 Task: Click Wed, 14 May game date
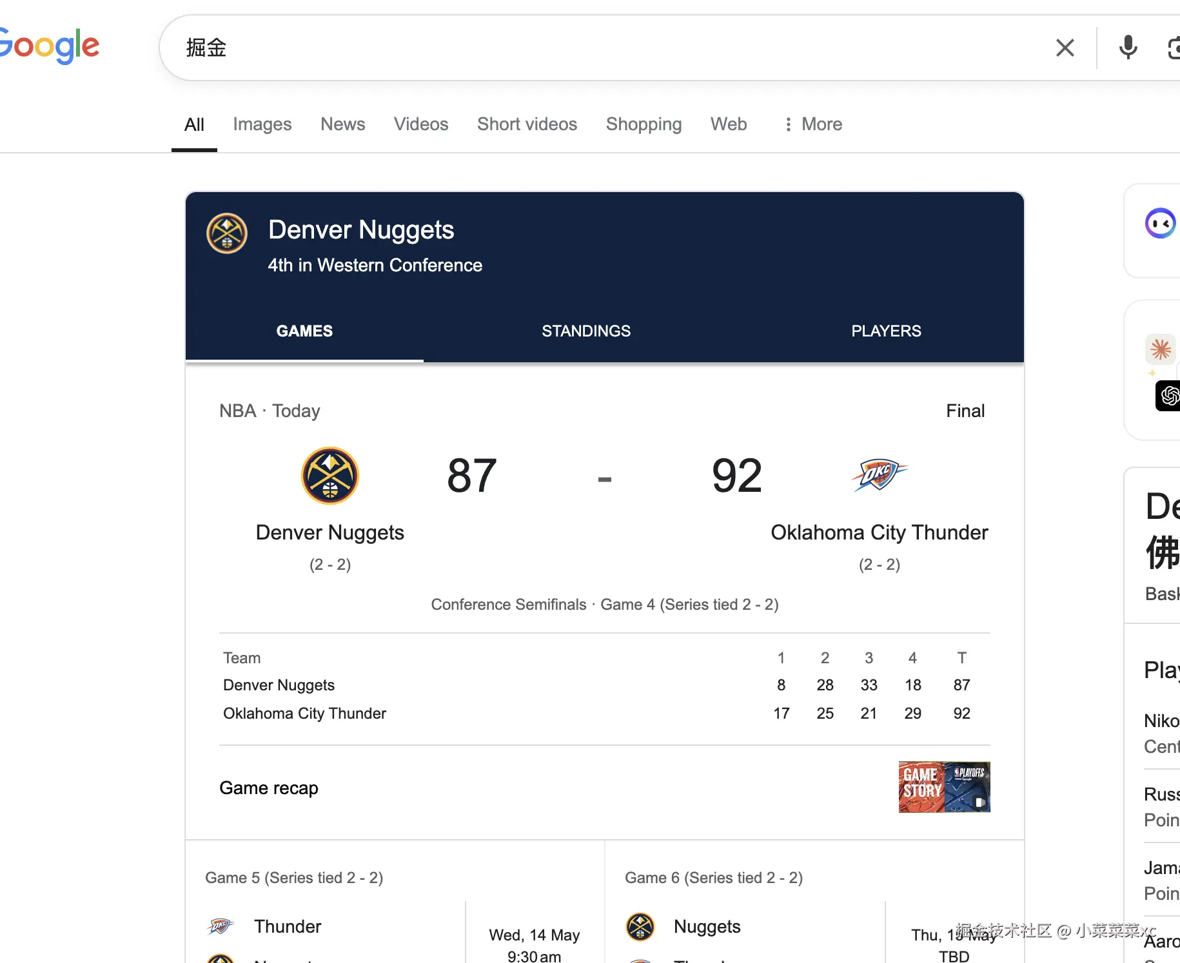coord(535,935)
